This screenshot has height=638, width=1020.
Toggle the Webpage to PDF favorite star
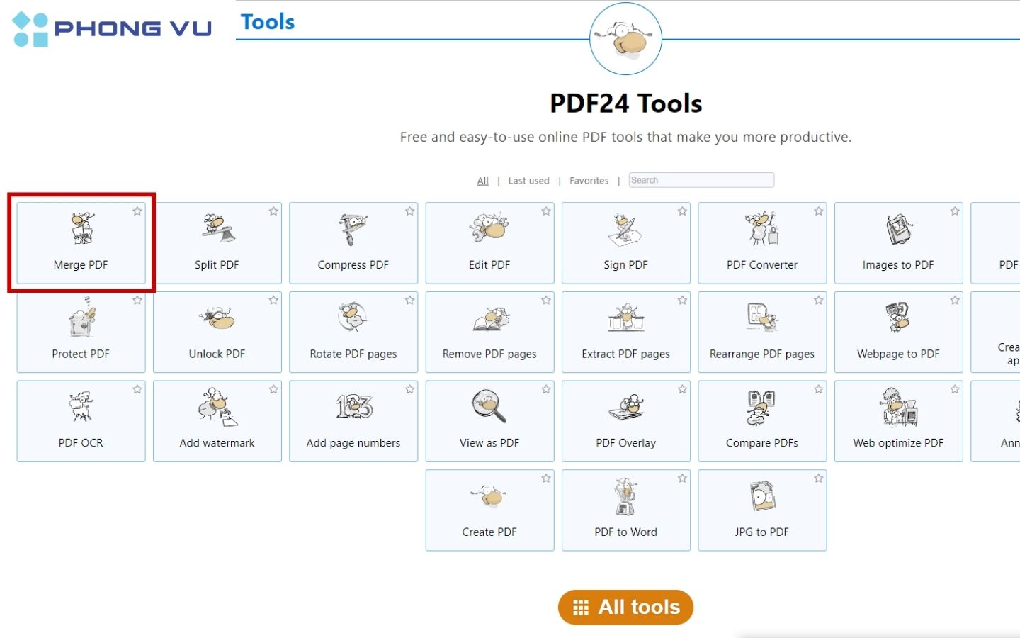click(x=955, y=301)
